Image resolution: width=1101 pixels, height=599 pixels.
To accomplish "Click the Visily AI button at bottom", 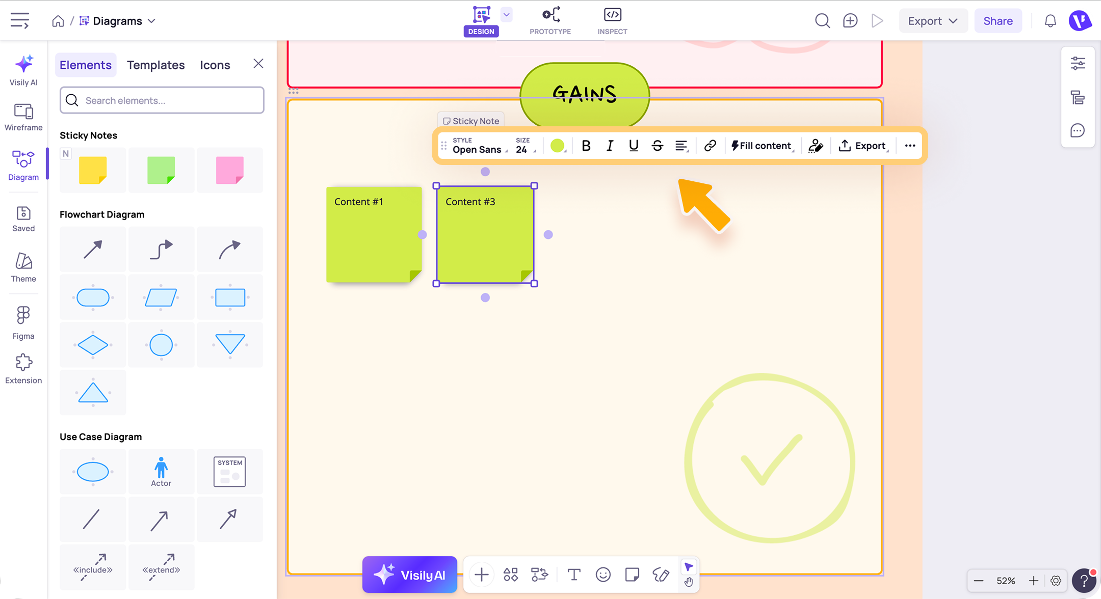I will click(x=410, y=575).
